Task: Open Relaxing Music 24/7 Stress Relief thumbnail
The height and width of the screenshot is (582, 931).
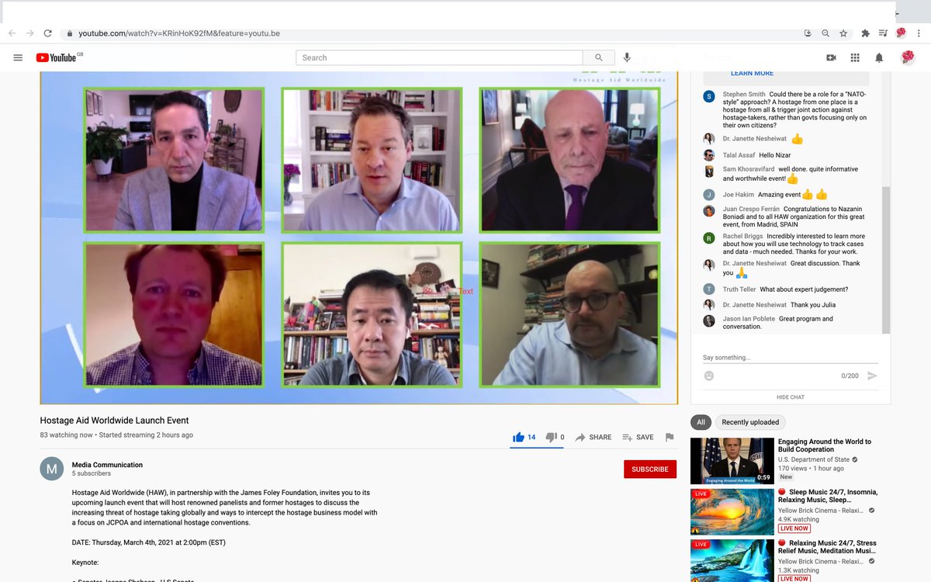Action: coord(732,560)
